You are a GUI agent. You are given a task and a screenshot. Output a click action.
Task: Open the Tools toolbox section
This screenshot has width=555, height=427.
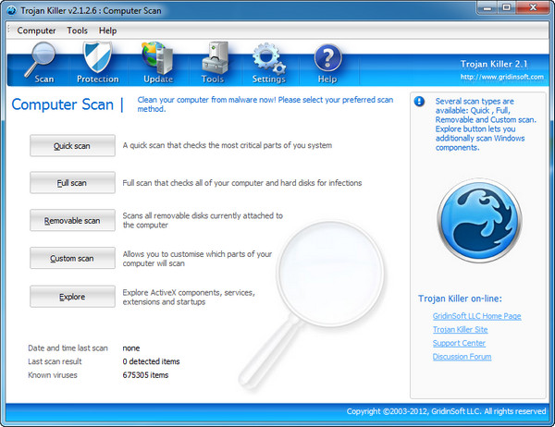(x=213, y=64)
